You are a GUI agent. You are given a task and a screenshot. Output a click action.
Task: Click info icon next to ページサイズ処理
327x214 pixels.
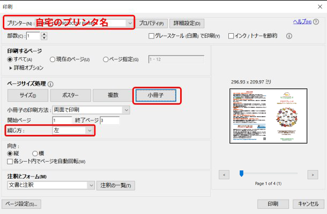(x=51, y=84)
